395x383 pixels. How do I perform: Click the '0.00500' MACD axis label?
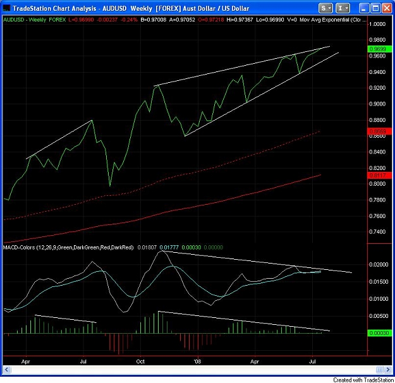coord(379,316)
